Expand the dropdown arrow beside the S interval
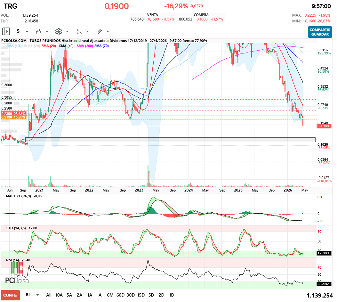 pos(27,32)
